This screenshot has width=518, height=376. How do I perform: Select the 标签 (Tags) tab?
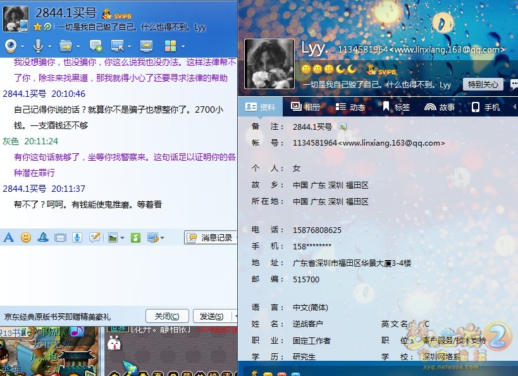[x=396, y=107]
